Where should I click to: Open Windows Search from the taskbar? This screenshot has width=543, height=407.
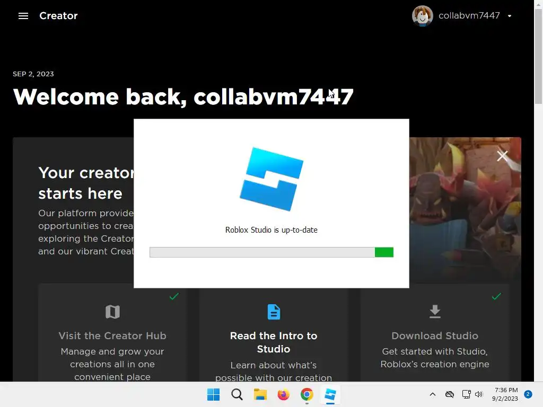point(237,394)
